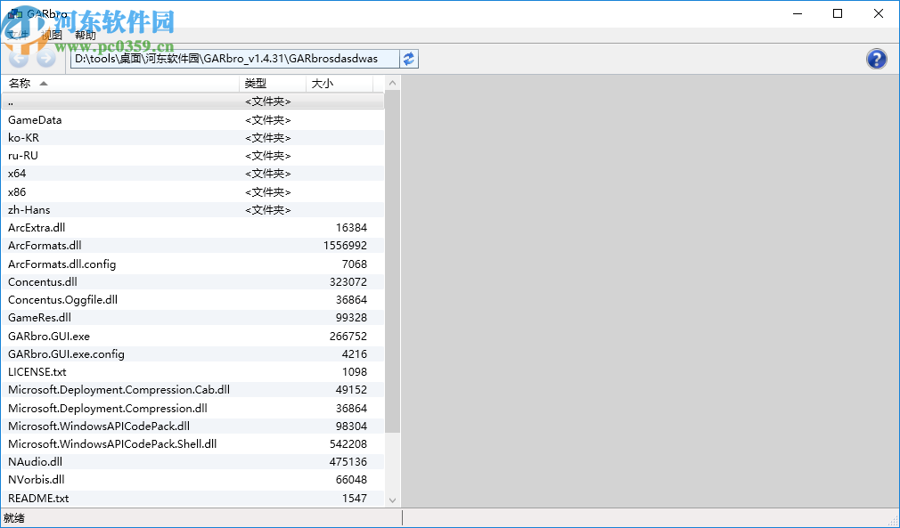This screenshot has width=900, height=528.
Task: Select LICENSE.txt file
Action: 192,372
